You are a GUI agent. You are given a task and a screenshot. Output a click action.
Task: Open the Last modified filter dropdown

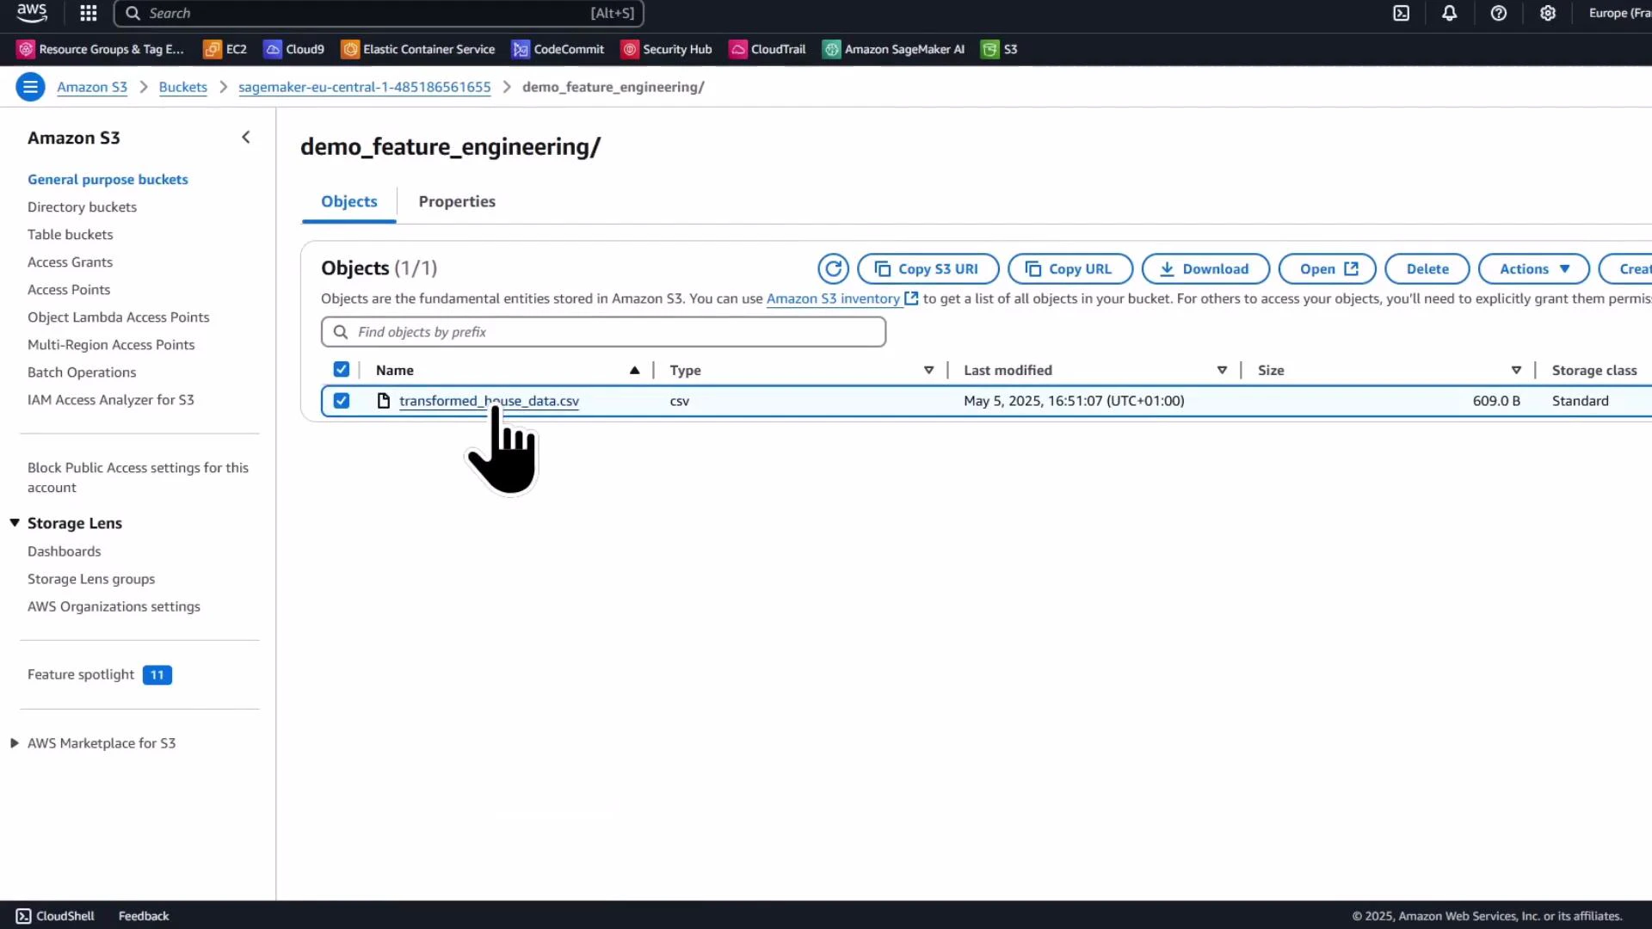[x=1223, y=370]
